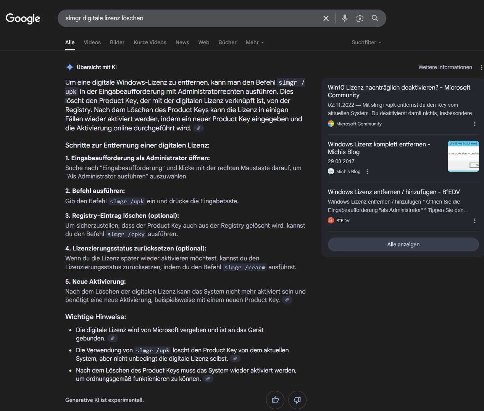
Task: Click '4. Lizenzierungsstatus zurücksetzen (optional):' heading
Action: (136, 249)
